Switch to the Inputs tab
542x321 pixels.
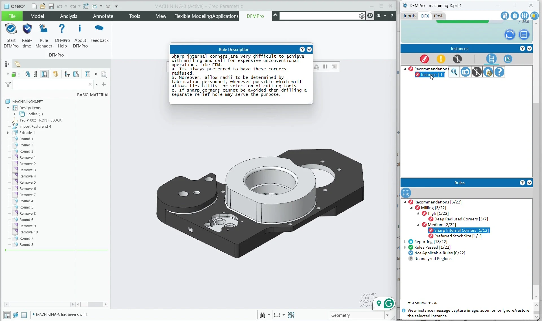[x=410, y=16]
